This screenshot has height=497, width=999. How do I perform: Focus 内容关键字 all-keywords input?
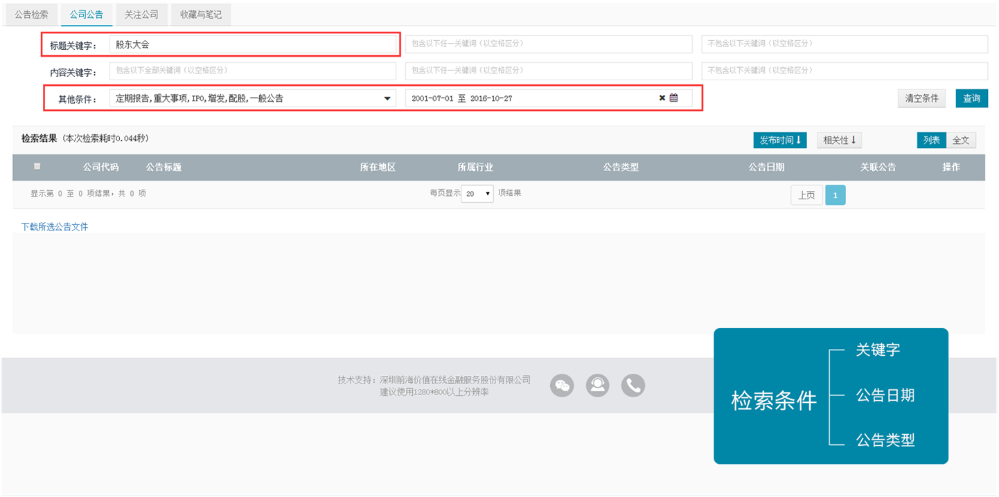pos(252,71)
